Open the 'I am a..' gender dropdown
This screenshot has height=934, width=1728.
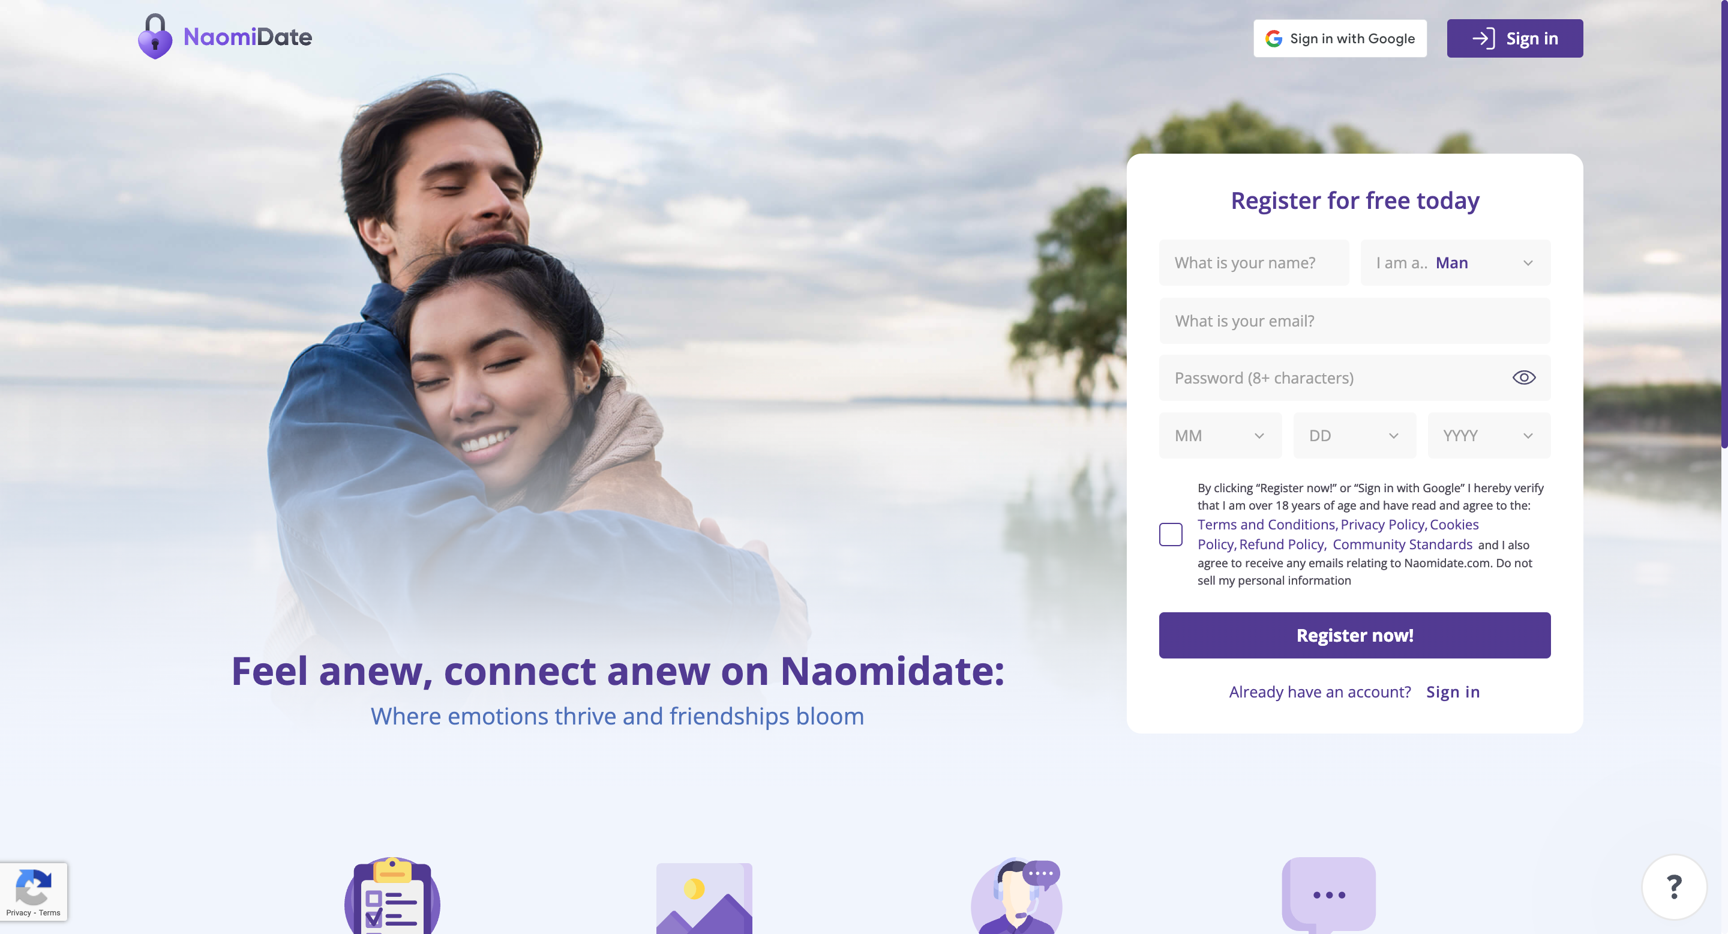[1455, 263]
